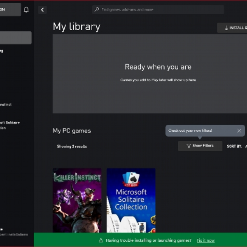The image size is (247, 247).
Task: Click the warning triangle in the green banner
Action: pos(101,240)
